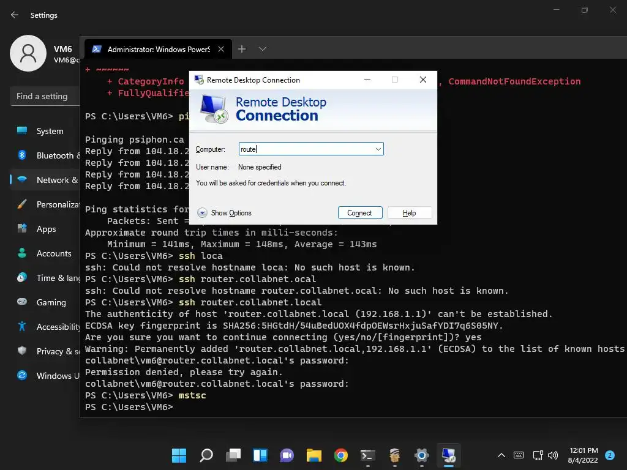Image resolution: width=627 pixels, height=470 pixels.
Task: Click the Windows Start button on taskbar
Action: pyautogui.click(x=179, y=455)
